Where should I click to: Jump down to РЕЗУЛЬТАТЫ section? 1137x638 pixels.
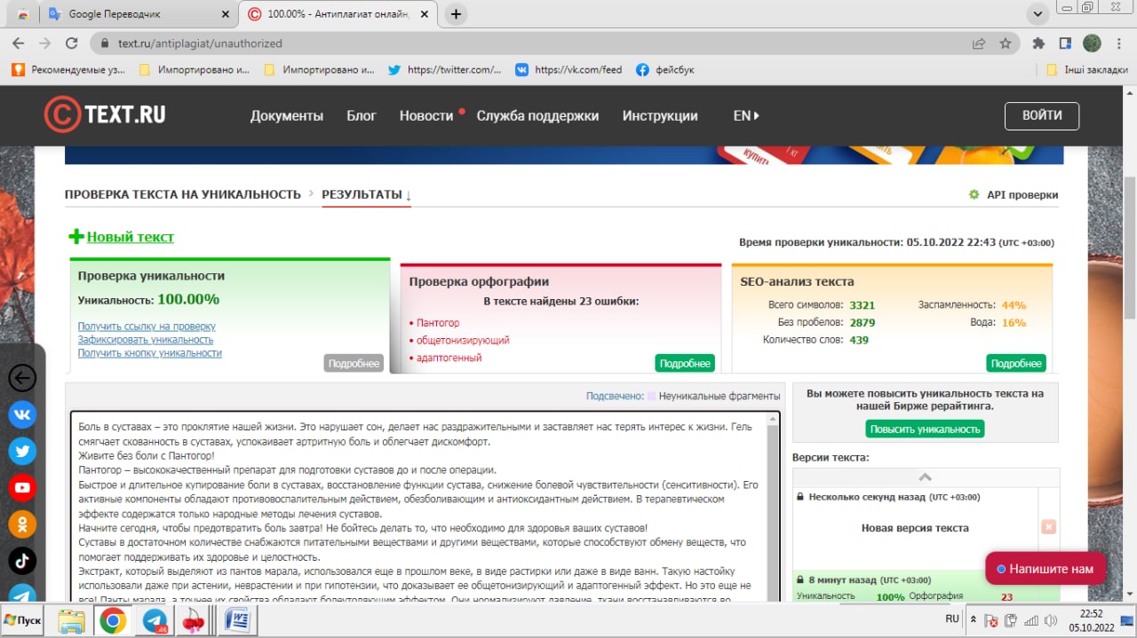point(366,194)
